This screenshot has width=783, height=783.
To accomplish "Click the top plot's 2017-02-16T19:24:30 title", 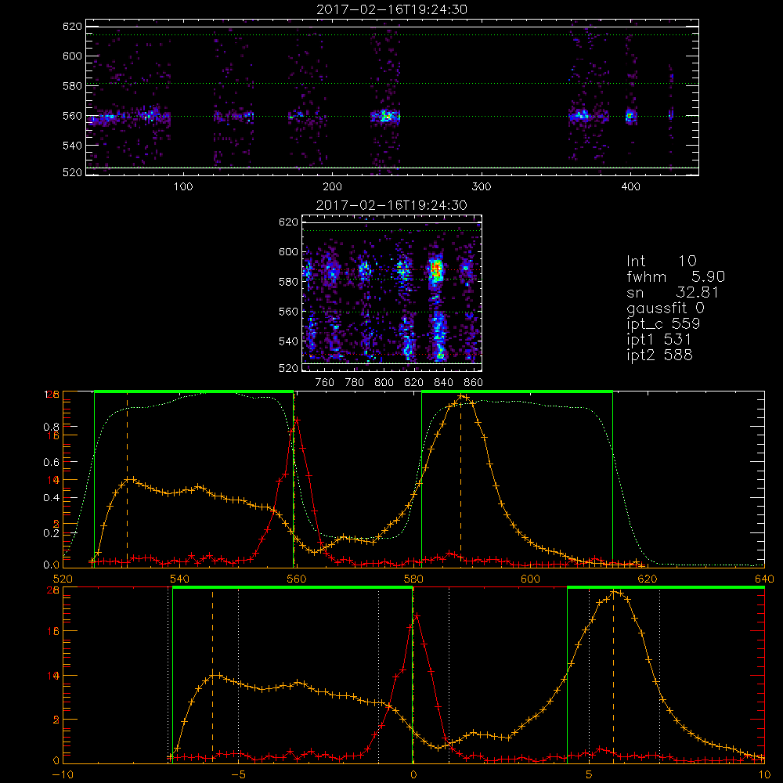I will [x=391, y=9].
